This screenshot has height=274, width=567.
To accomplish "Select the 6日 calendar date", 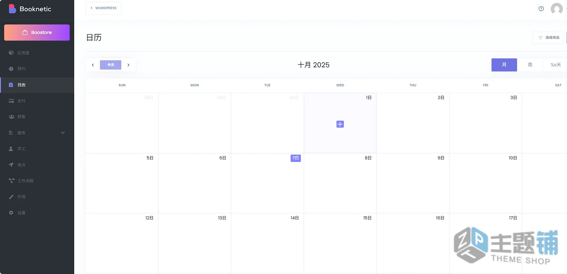I will click(223, 158).
